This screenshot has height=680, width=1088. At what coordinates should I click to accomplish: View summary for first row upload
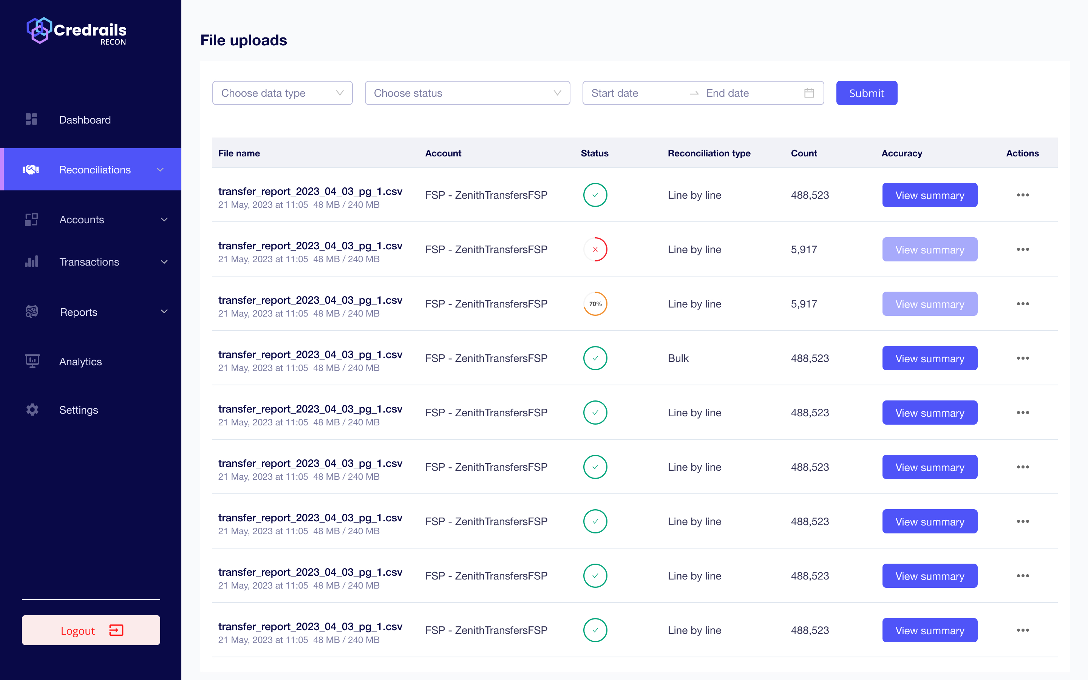coord(930,195)
